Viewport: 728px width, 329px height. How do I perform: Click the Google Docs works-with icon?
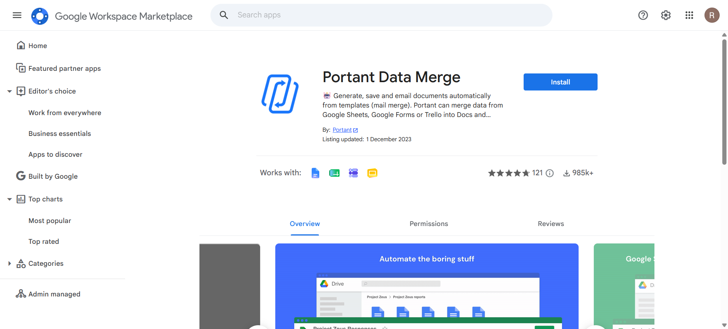(x=315, y=173)
